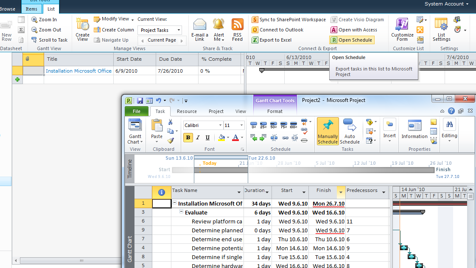Click Connect to Outlook
The width and height of the screenshot is (476, 268).
point(277,30)
